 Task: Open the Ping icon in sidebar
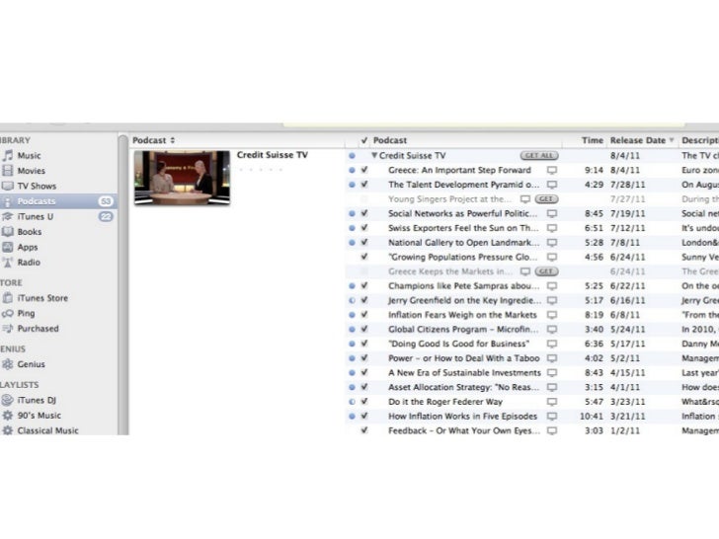coord(8,314)
